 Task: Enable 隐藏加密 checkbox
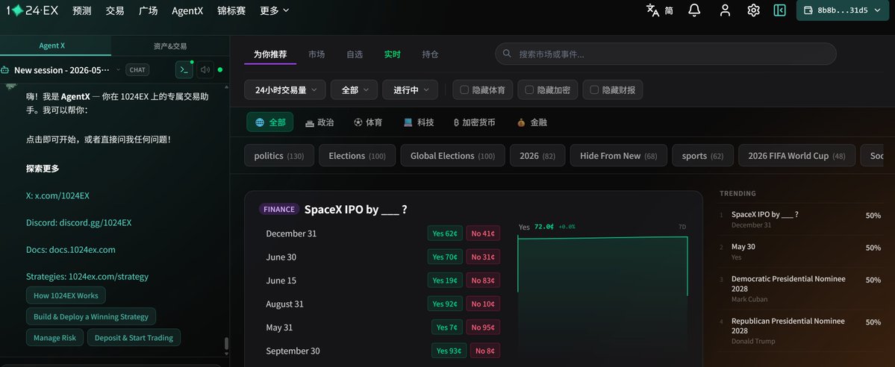click(529, 90)
